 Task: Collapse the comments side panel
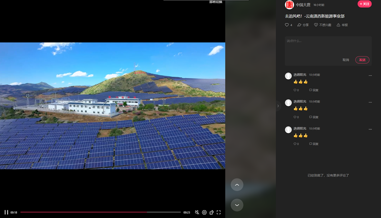pyautogui.click(x=278, y=106)
